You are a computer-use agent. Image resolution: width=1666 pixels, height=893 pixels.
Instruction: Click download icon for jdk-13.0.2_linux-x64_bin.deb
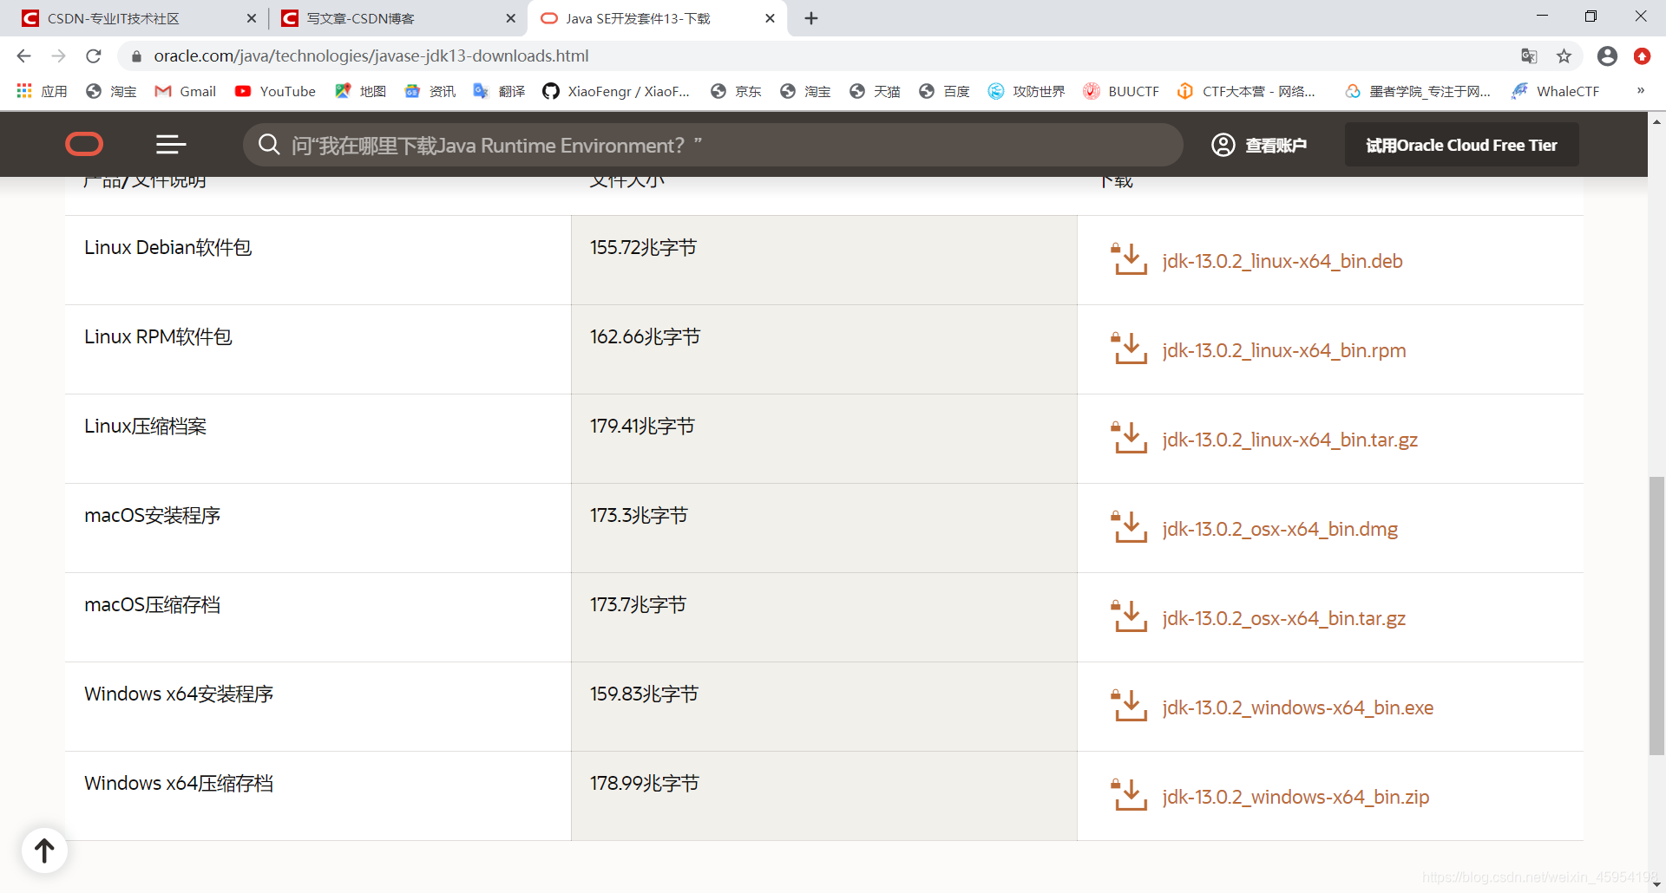[x=1130, y=259]
